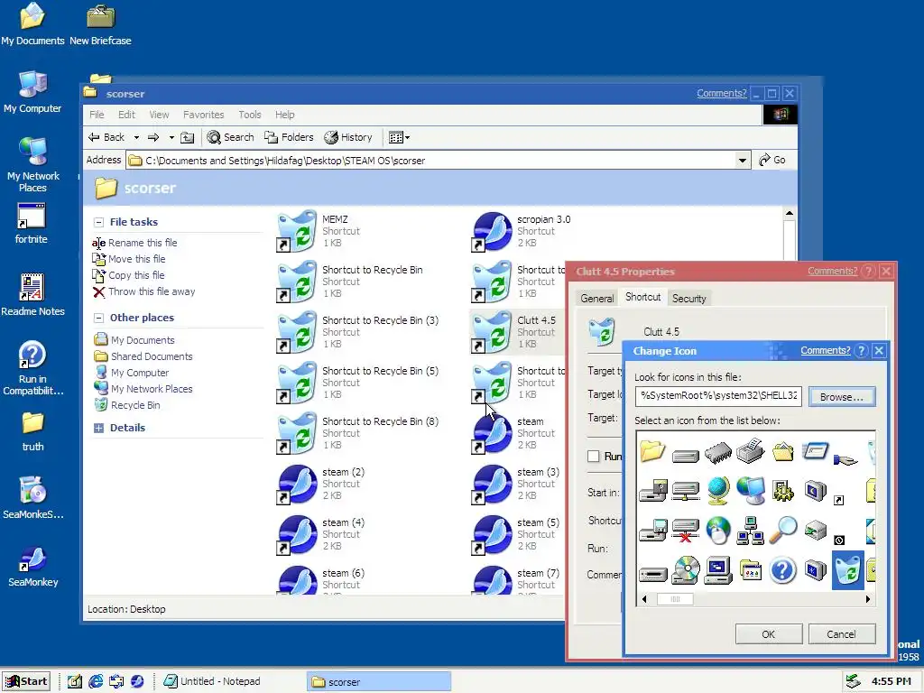Open Readme Notes desktop icon
The width and height of the screenshot is (924, 693).
click(x=32, y=294)
